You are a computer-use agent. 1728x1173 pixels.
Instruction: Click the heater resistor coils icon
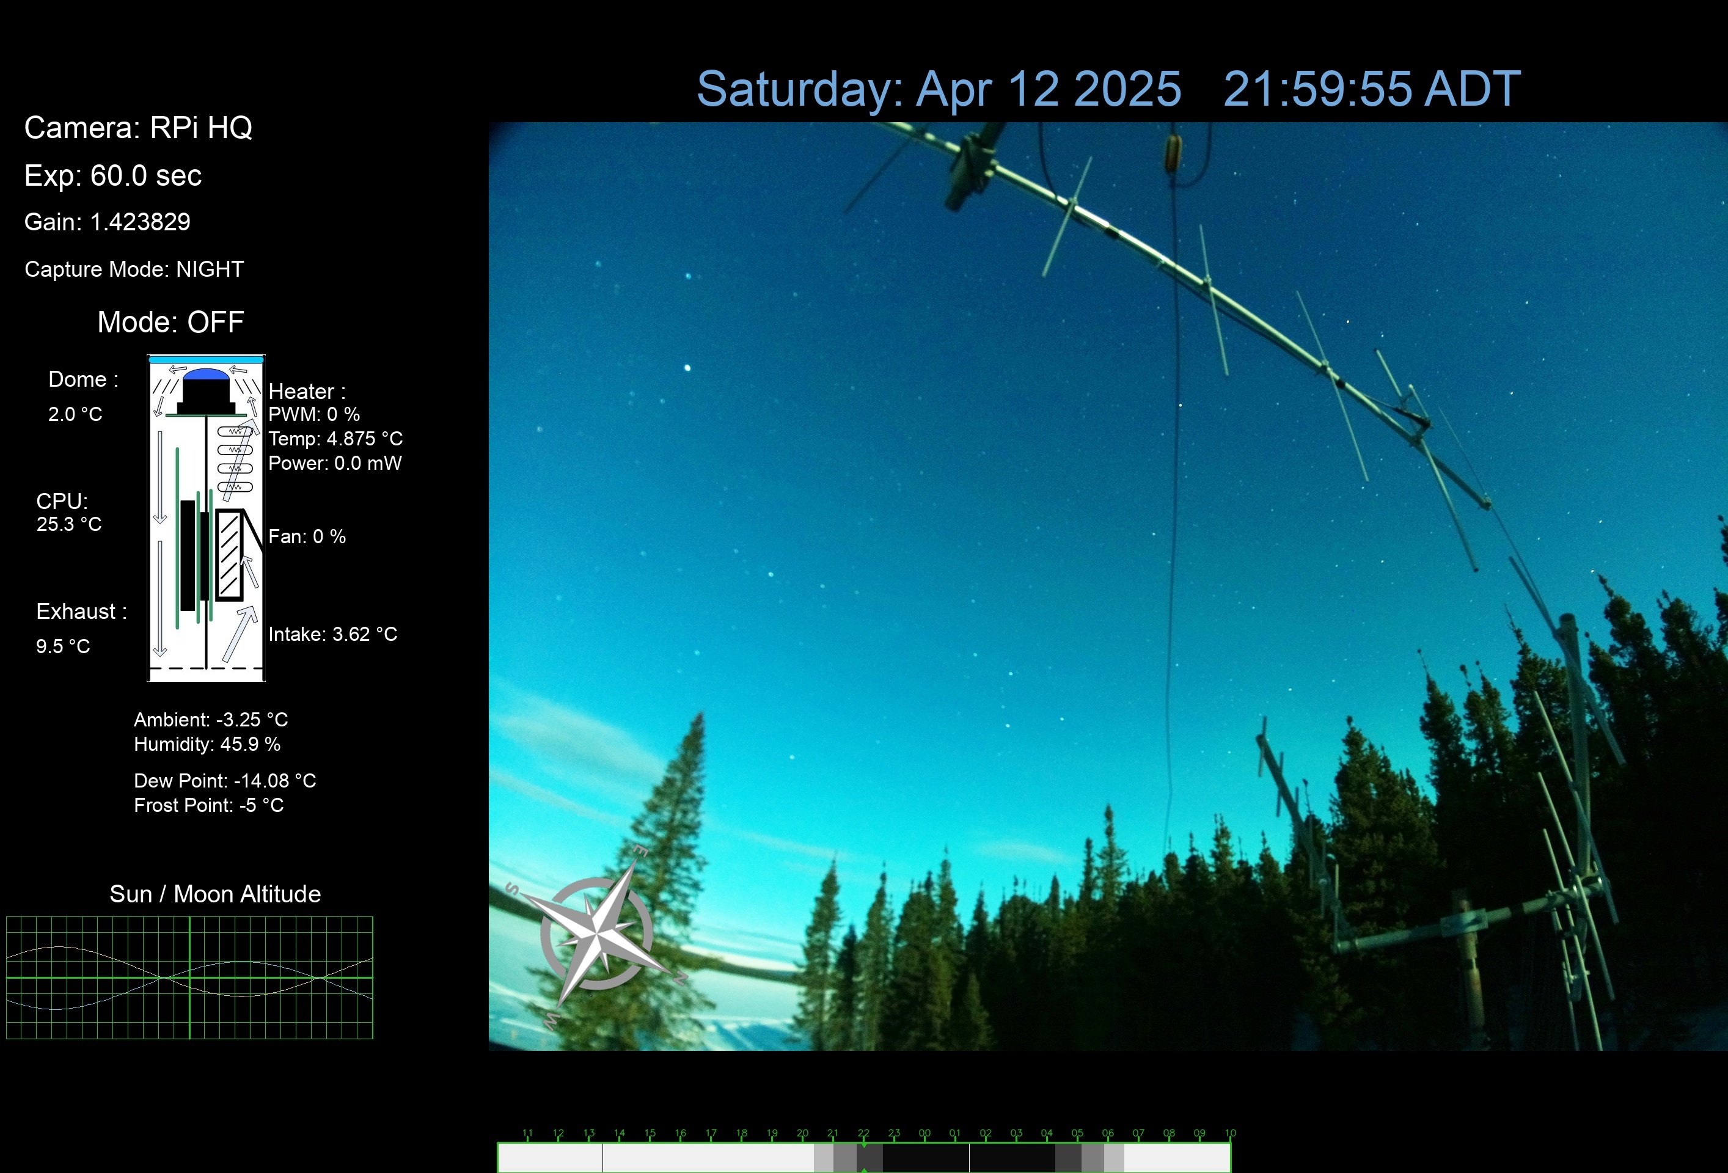[x=234, y=459]
